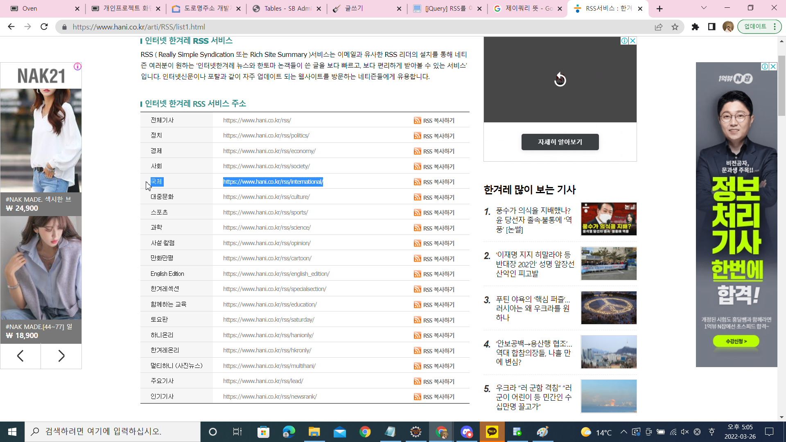Click RSS 복사하기 for 토요판 row
Viewport: 786px width, 442px height.
point(434,320)
